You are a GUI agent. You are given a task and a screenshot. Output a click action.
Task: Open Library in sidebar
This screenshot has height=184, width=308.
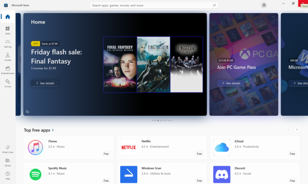point(8,162)
